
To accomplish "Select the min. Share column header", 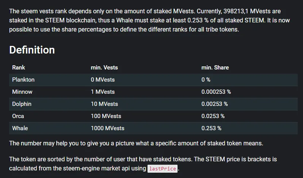I will (x=215, y=68).
